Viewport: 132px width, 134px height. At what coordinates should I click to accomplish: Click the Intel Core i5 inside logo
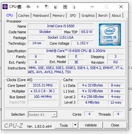pos(110,35)
